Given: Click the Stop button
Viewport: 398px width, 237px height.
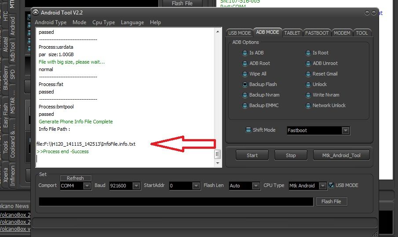Looking at the screenshot, I should click(291, 155).
